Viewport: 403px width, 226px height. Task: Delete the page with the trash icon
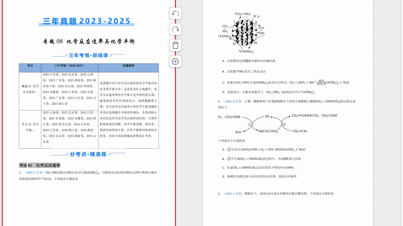point(175,45)
